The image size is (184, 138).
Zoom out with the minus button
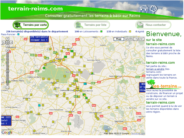pos(7,87)
